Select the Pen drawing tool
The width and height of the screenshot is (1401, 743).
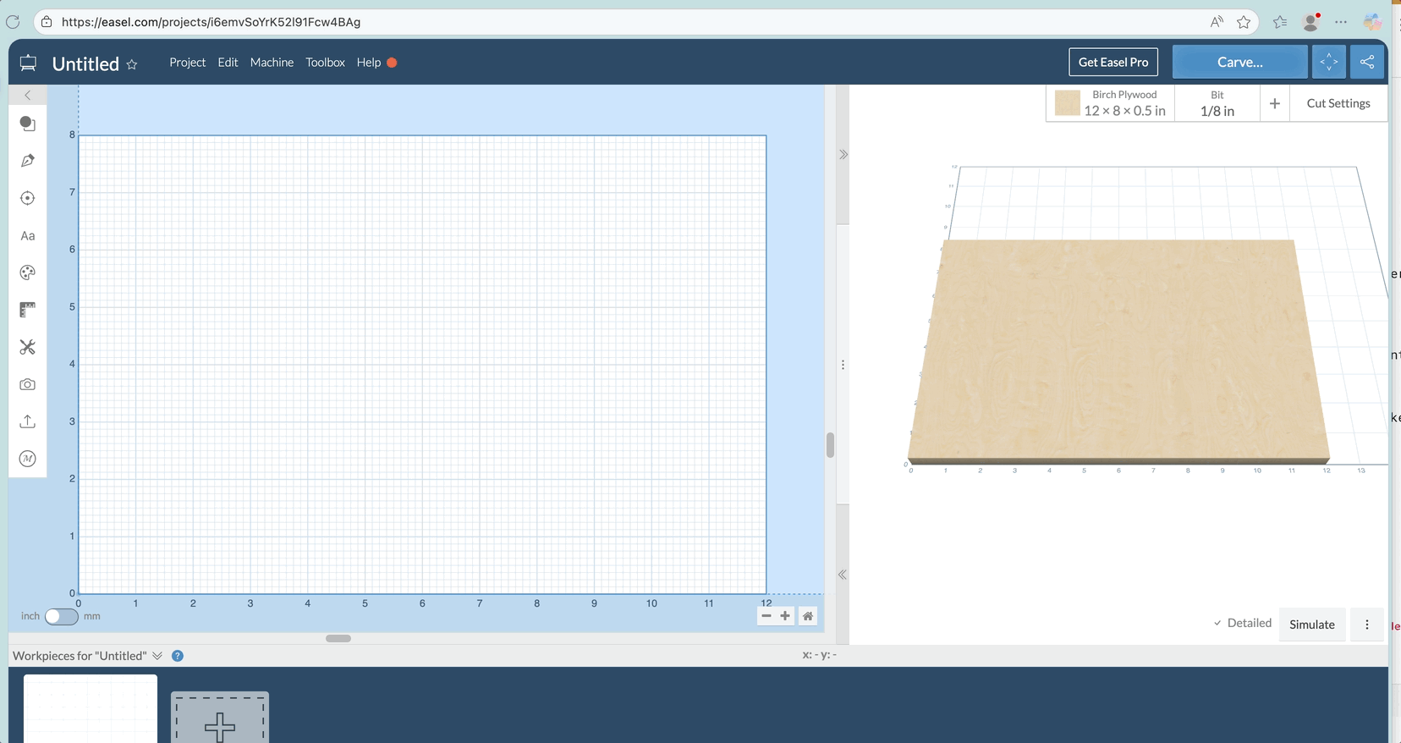(x=27, y=161)
